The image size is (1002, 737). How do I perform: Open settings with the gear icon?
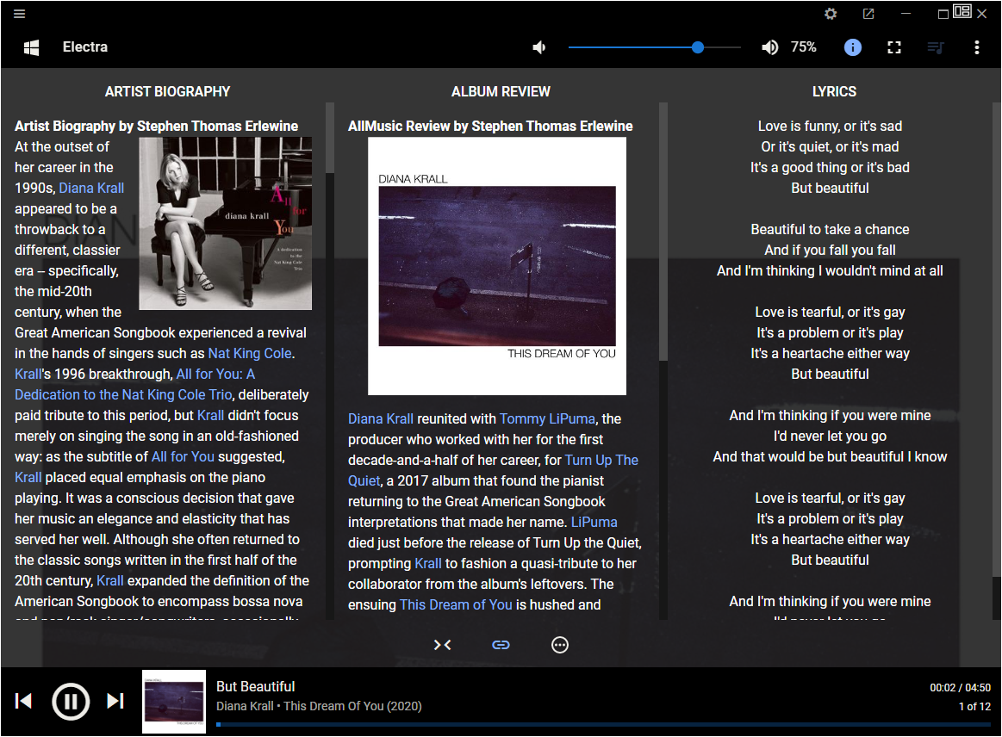point(831,14)
